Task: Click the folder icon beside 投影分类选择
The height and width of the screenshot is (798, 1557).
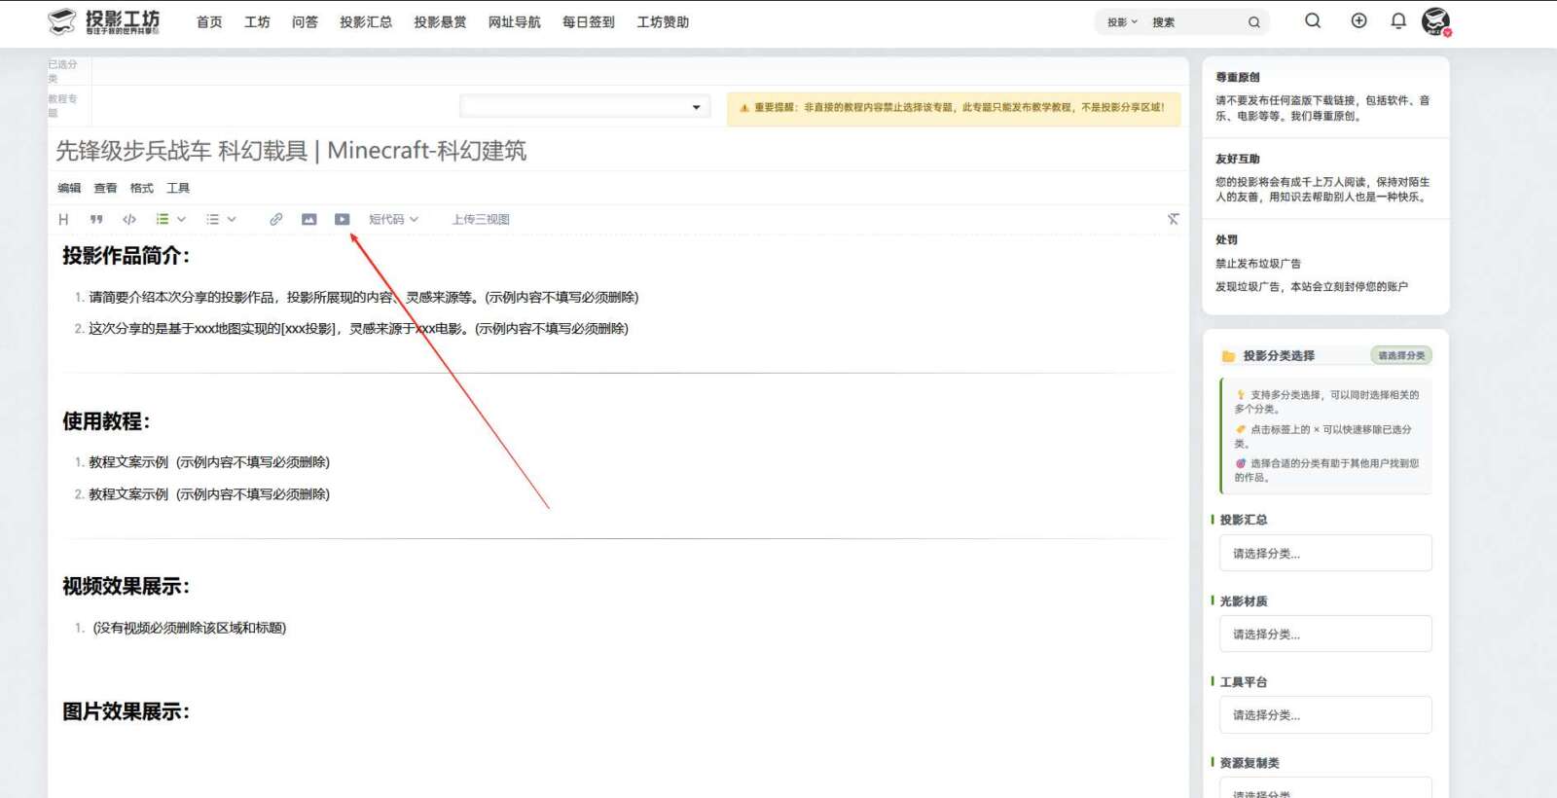Action: click(1228, 356)
